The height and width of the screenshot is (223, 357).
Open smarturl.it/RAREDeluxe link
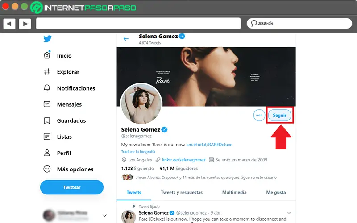[209, 145]
